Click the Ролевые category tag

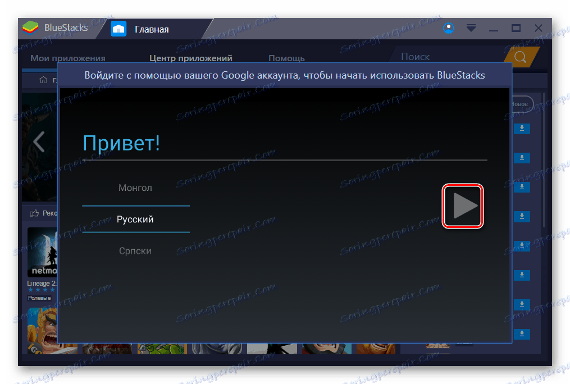pyautogui.click(x=40, y=298)
